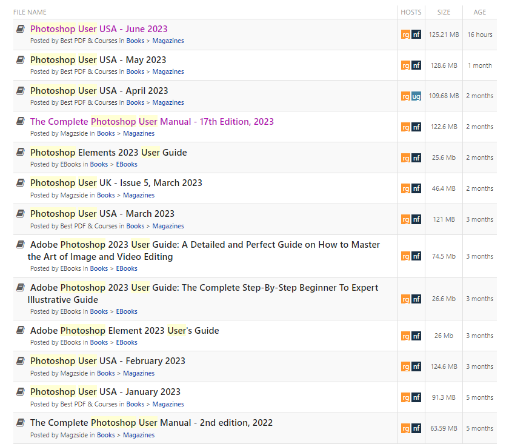Click Books category under Photoshop User USA - June 2023
The width and height of the screenshot is (509, 444).
click(x=135, y=41)
